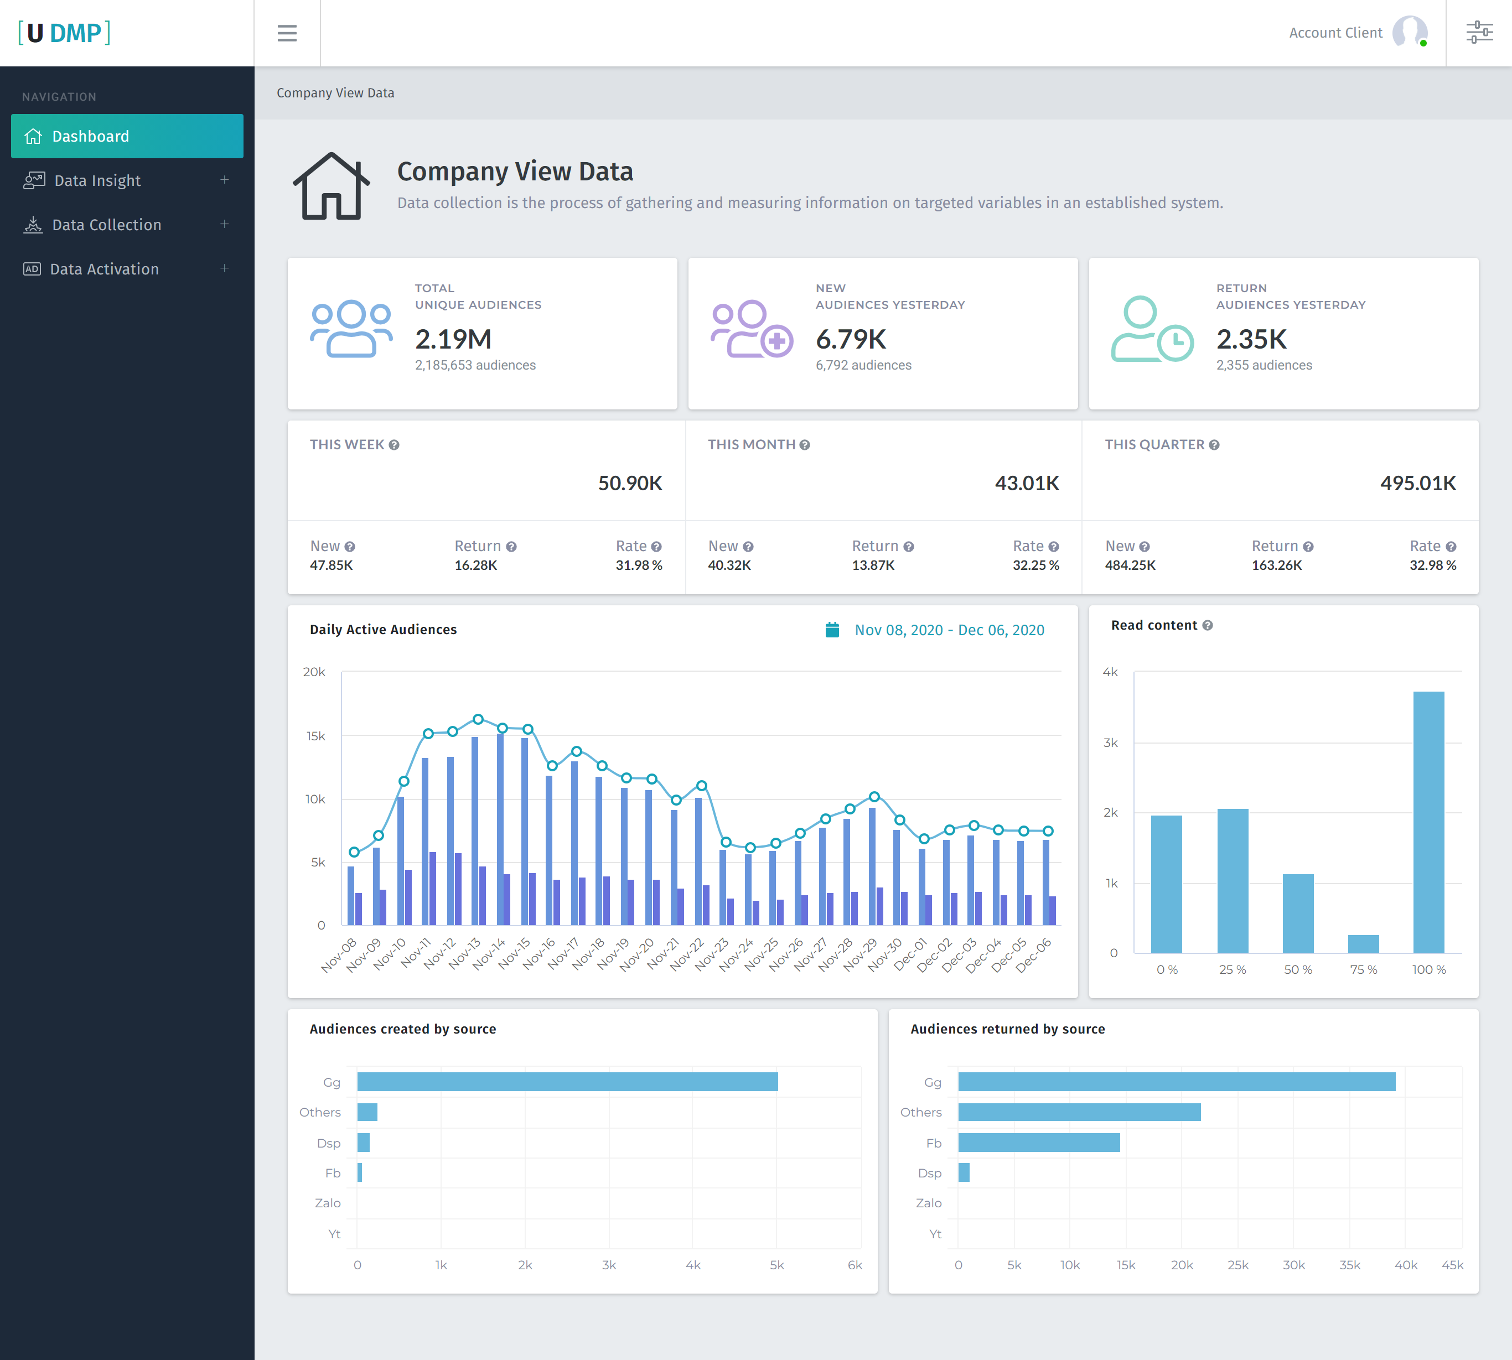Click help icon next to THIS MONTH

pos(805,445)
